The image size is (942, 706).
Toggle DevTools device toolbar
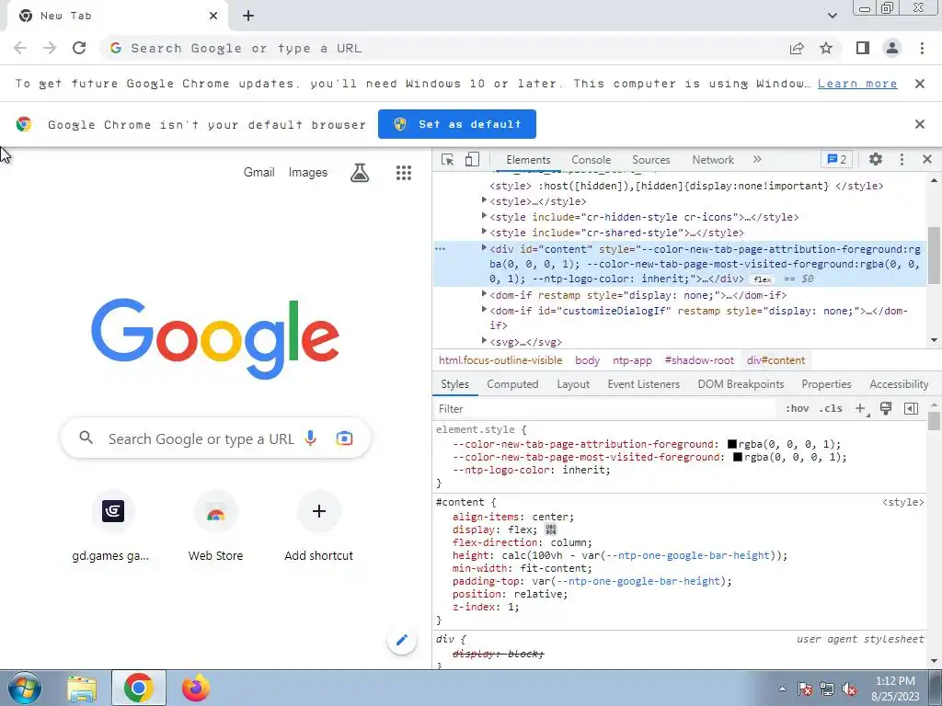[x=472, y=160]
